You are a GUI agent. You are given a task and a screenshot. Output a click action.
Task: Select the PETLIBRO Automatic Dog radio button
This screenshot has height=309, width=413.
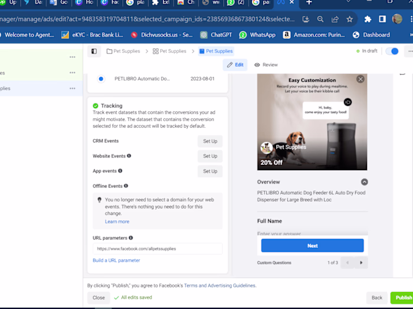click(101, 78)
